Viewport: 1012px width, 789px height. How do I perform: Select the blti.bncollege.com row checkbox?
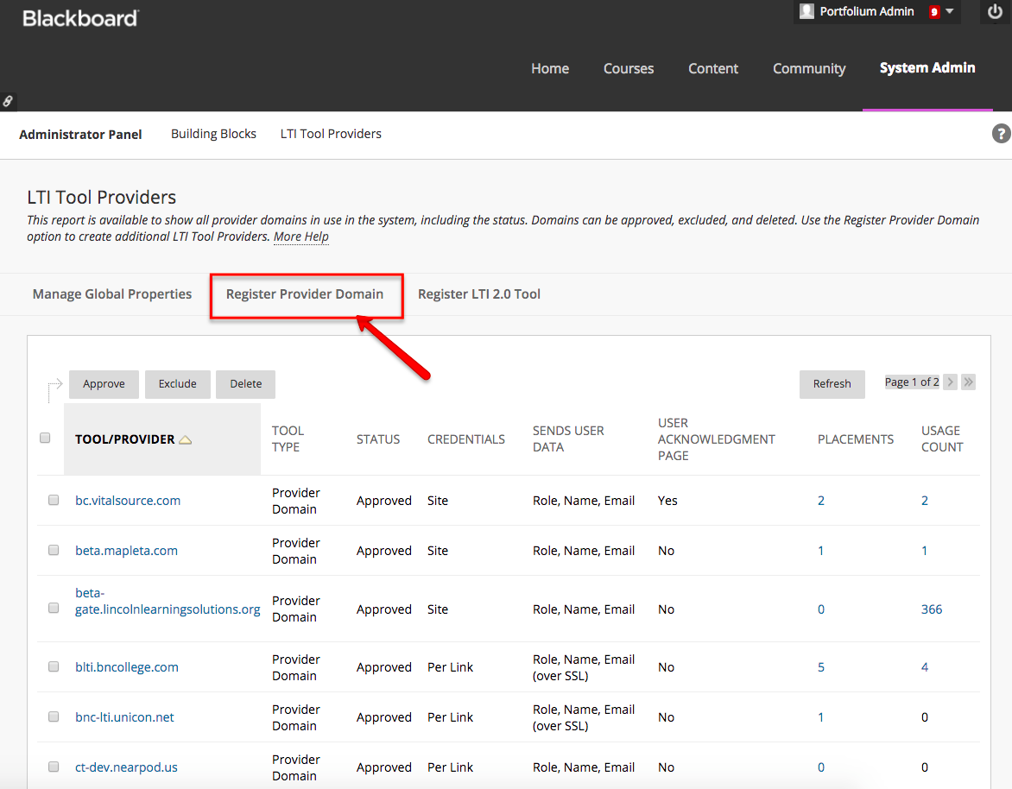54,666
